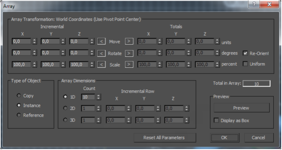This screenshot has width=282, height=150.
Task: Click the spinner for Incremental Scale Y
Action: click(63, 65)
